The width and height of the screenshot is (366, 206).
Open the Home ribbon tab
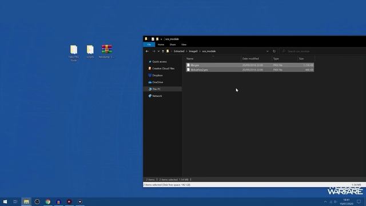pyautogui.click(x=161, y=45)
